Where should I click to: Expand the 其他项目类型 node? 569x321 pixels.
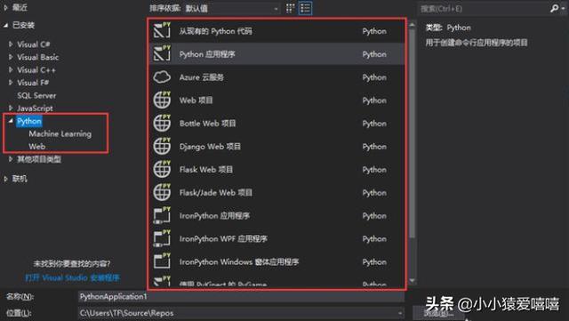(11, 159)
